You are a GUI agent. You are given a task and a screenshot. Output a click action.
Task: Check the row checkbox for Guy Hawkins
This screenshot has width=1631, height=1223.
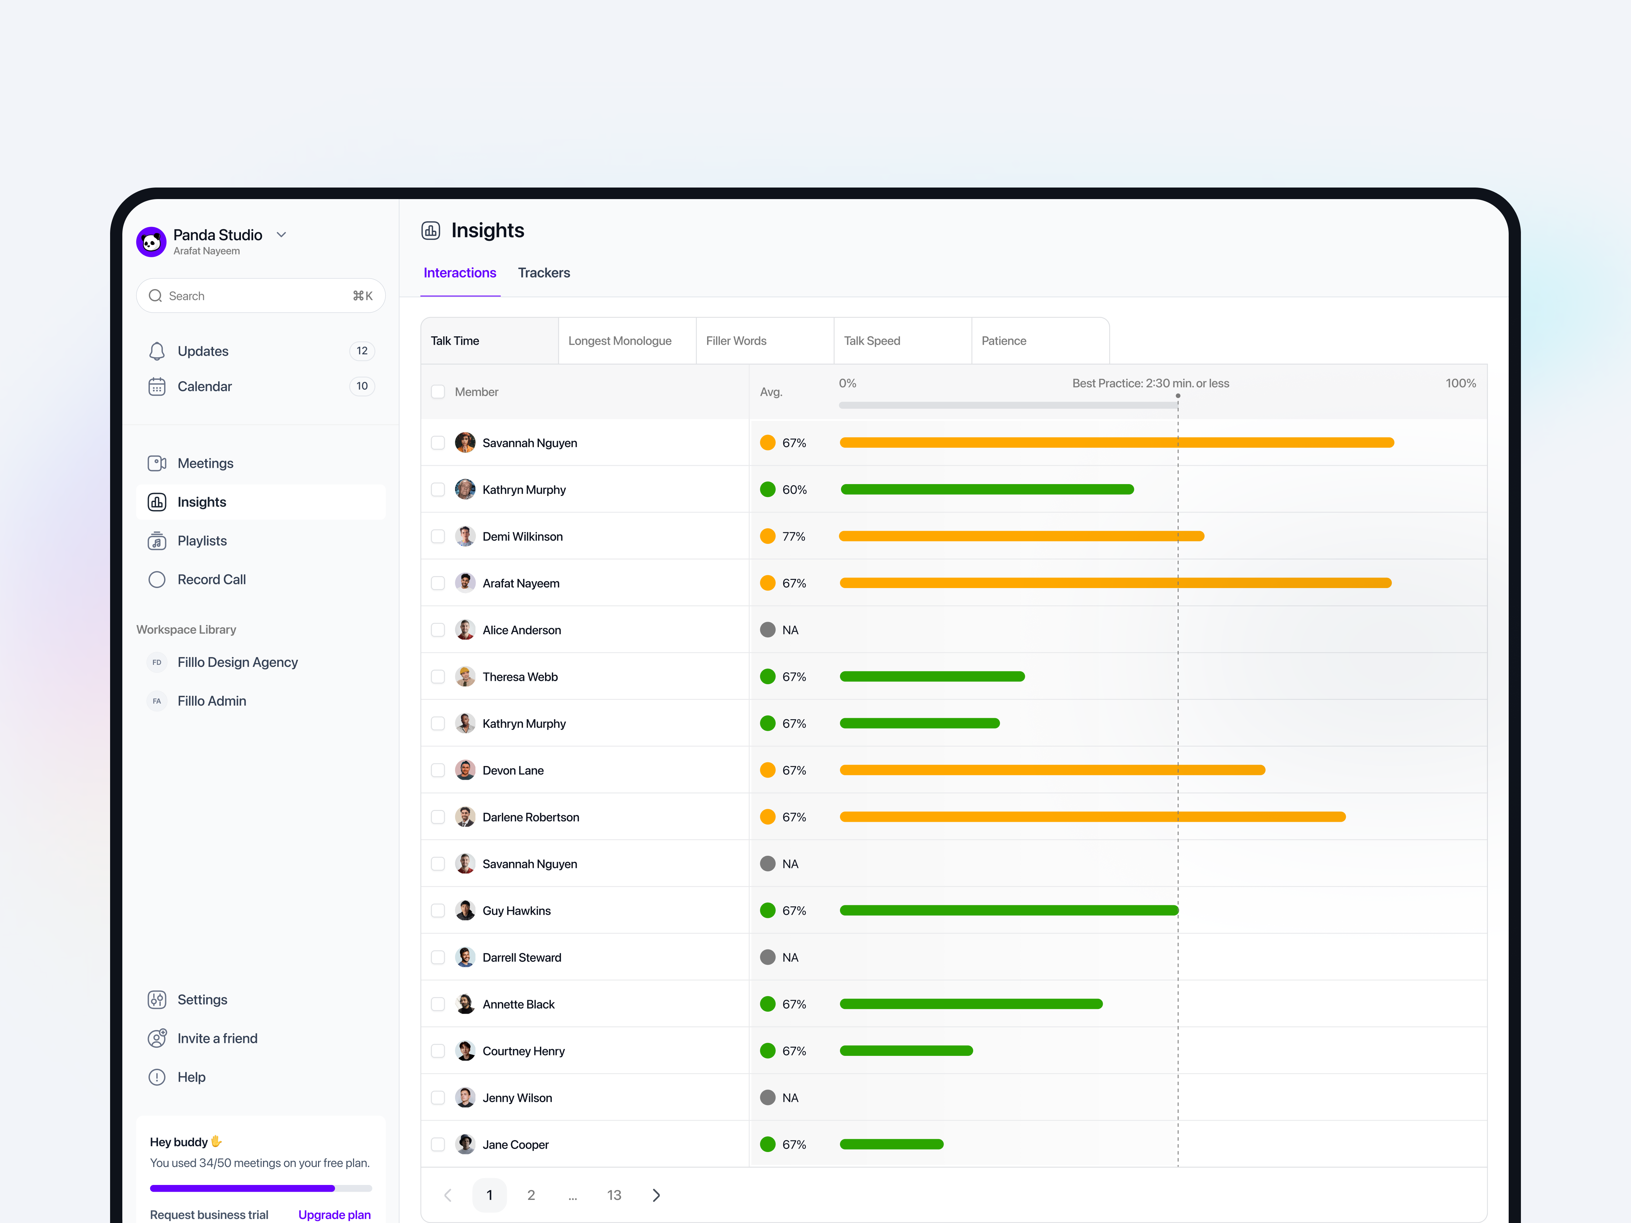coord(438,910)
